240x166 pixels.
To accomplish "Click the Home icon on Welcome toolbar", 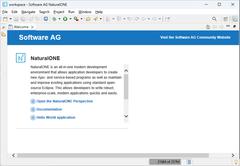I will tap(208, 27).
